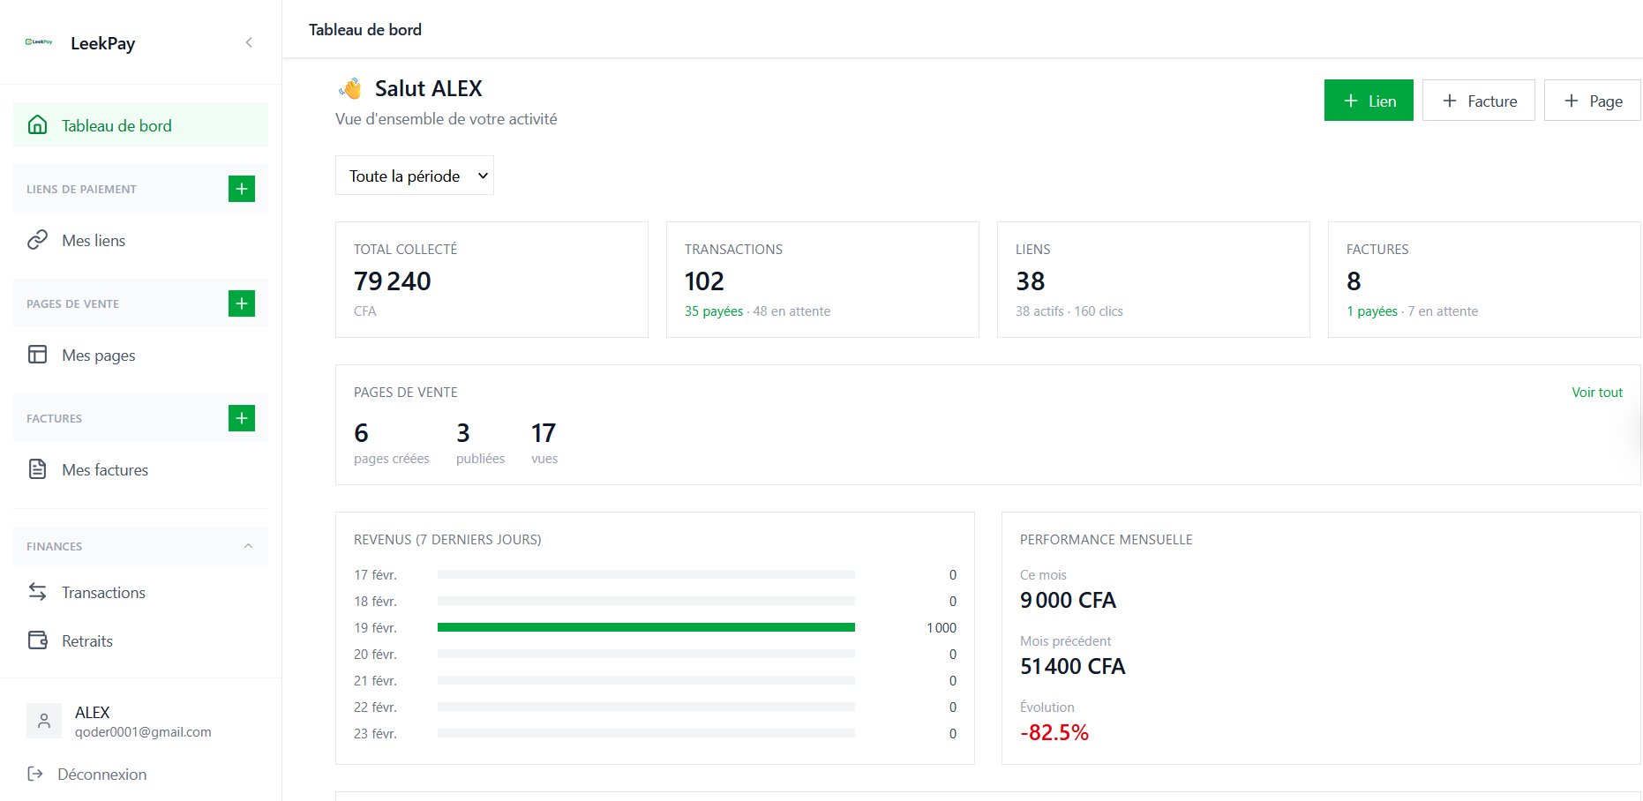This screenshot has height=801, width=1643.
Task: Click the Transactions arrows icon
Action: (37, 592)
